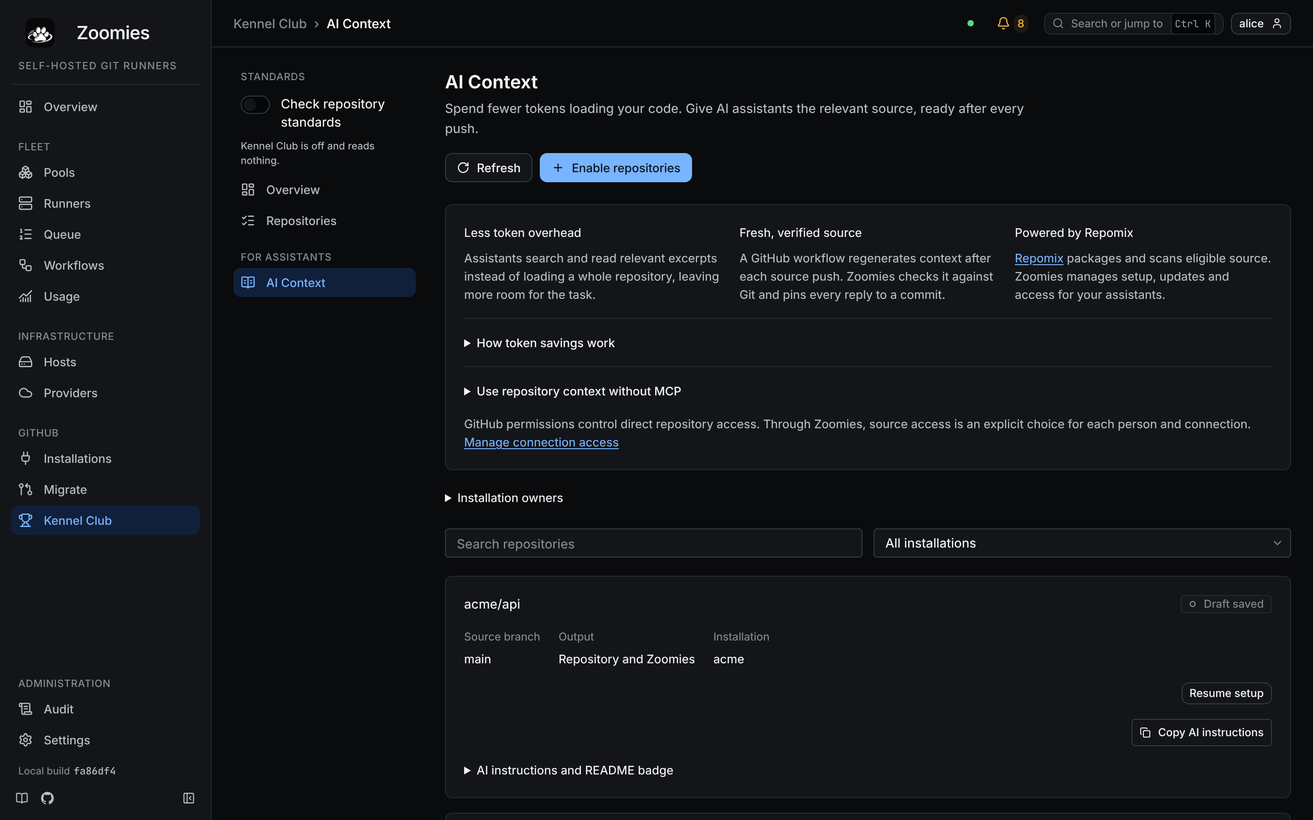This screenshot has width=1313, height=820.
Task: Open Settings via its gear icon
Action: click(26, 740)
